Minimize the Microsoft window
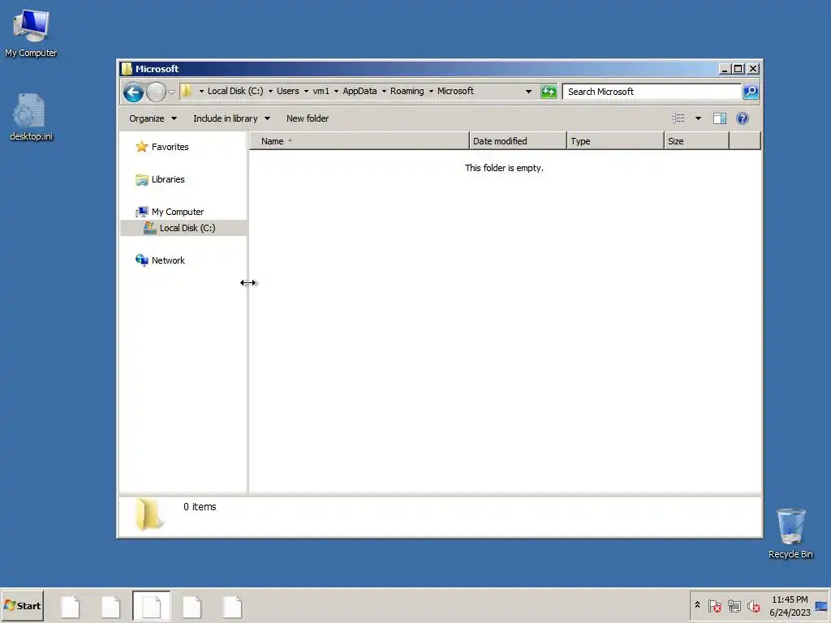 pos(725,69)
